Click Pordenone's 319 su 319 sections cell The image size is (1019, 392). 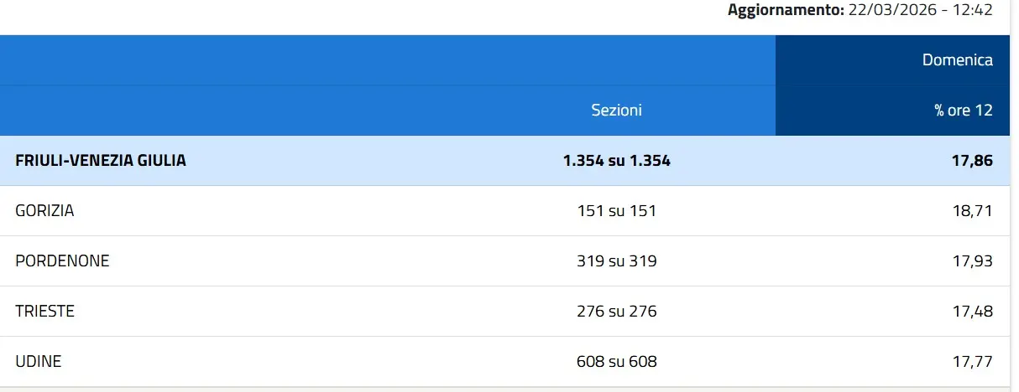pos(616,261)
